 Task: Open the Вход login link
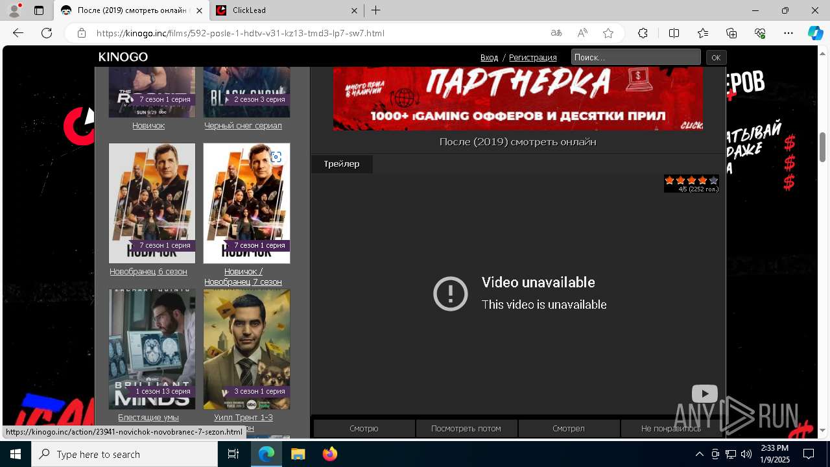[490, 58]
